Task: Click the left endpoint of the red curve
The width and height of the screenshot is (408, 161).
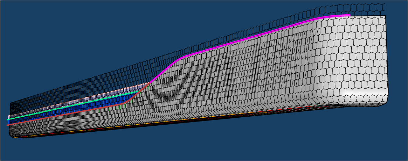Action: 8,125
